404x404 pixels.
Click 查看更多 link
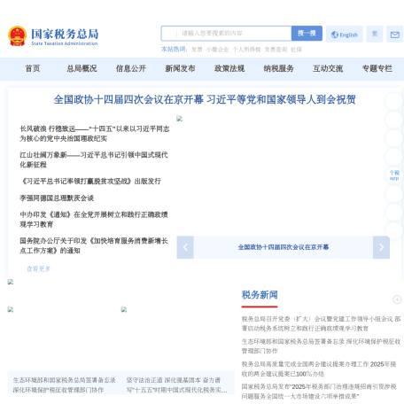point(38,268)
